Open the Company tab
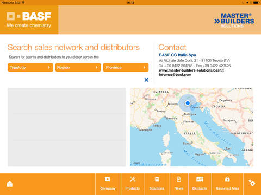Screen dimensions: 261x195 tap(108, 184)
